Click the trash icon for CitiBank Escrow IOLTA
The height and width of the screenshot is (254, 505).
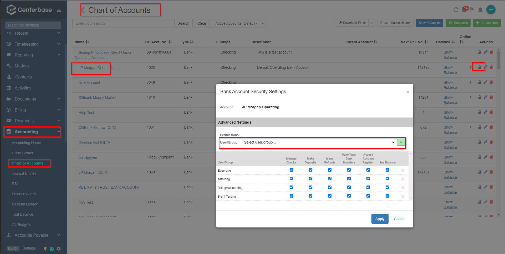coord(491,127)
